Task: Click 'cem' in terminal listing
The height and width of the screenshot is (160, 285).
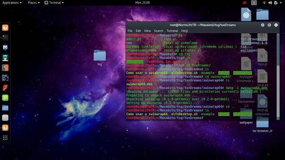Action: 129,43
